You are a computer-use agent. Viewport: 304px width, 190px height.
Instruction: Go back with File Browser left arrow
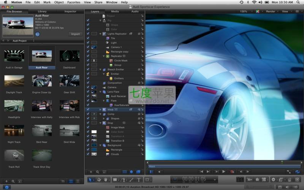point(3,41)
